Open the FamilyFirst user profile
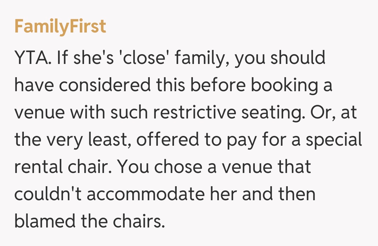The height and width of the screenshot is (246, 378). click(x=60, y=27)
